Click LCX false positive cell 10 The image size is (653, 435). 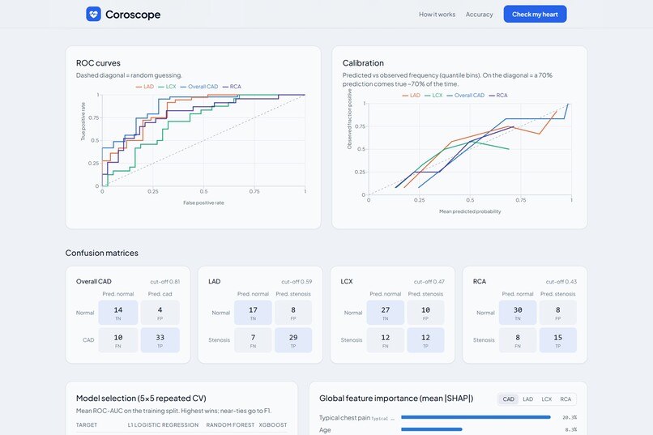[425, 313]
